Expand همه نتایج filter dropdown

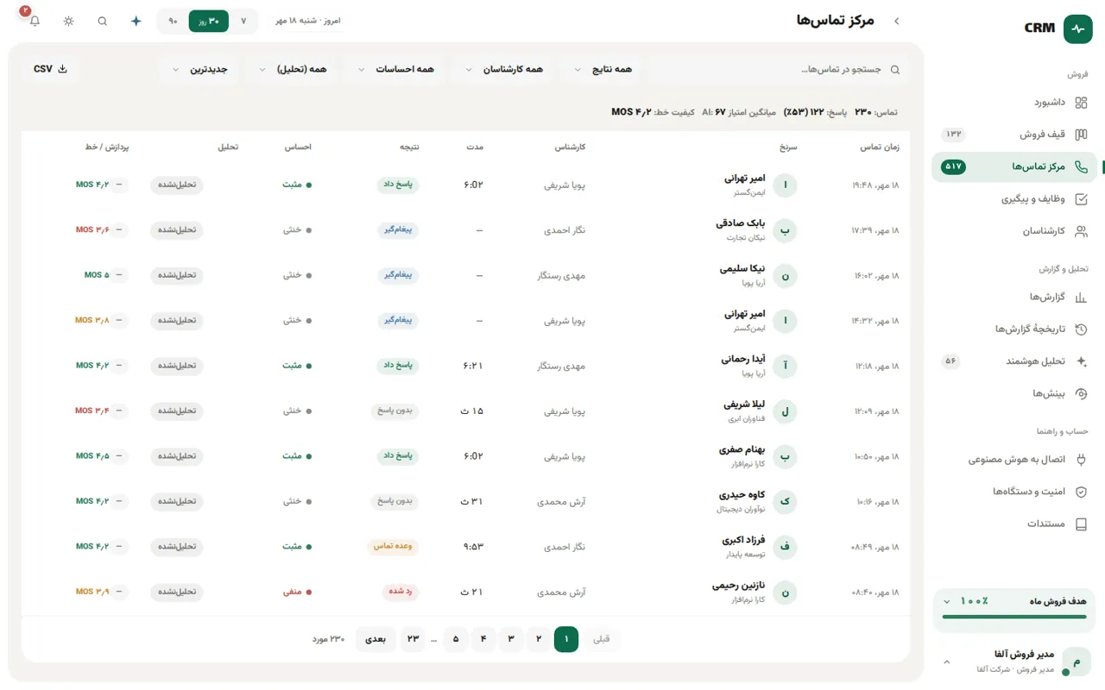[603, 69]
